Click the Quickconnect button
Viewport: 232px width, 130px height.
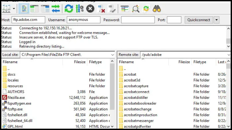[199, 20]
